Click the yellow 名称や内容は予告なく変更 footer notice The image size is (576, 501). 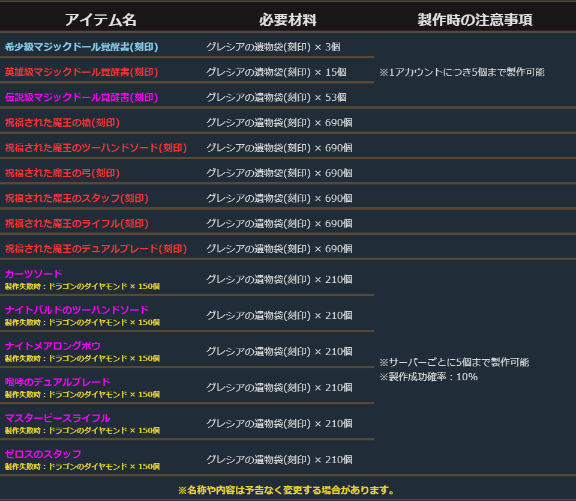(286, 490)
